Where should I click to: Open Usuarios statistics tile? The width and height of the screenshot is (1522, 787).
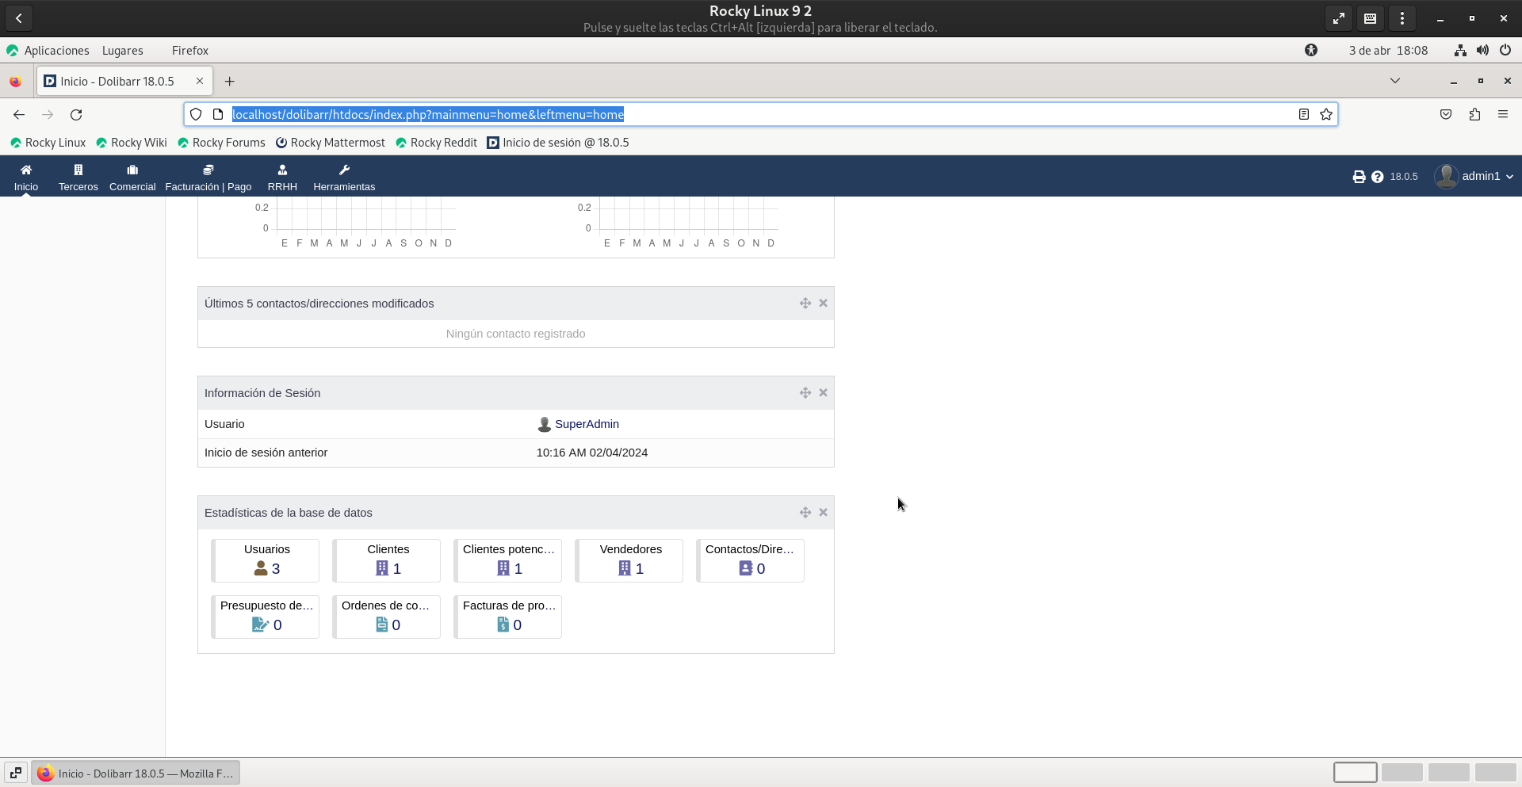tap(266, 560)
